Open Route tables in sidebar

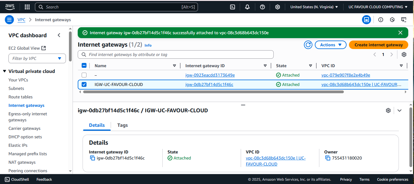(21, 97)
